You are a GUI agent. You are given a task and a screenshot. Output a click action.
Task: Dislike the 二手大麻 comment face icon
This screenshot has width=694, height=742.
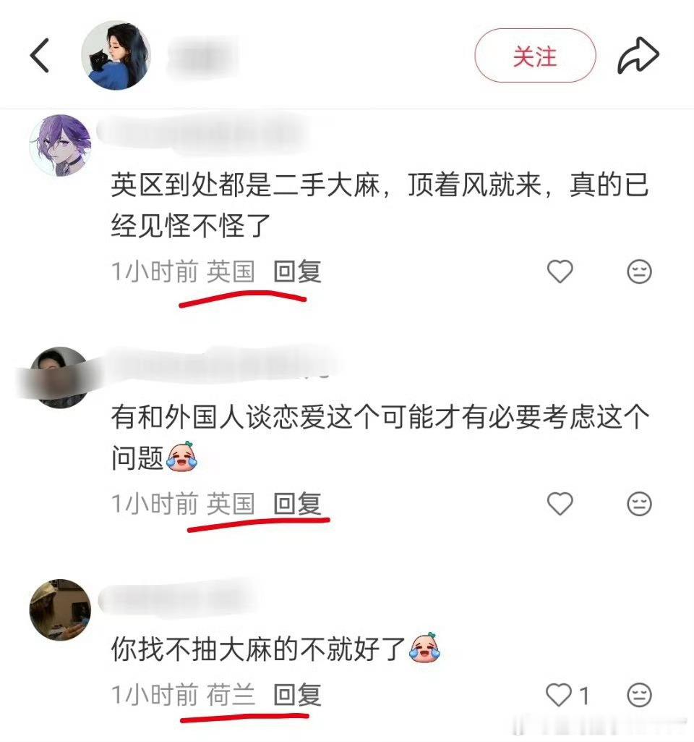tap(639, 271)
